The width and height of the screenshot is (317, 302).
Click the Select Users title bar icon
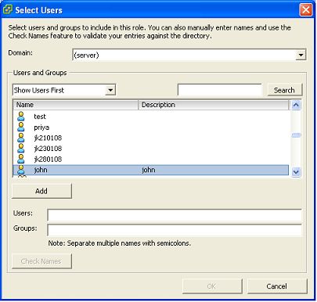[x=8, y=9]
